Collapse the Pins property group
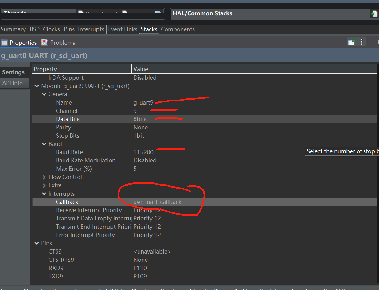Screen dimensions: 379x290 point(37,243)
